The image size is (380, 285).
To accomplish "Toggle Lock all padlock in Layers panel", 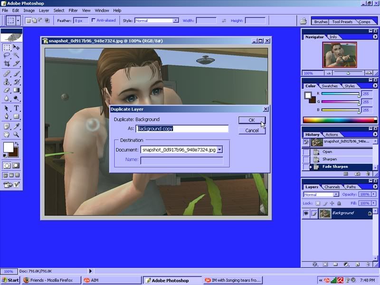I will [x=339, y=203].
